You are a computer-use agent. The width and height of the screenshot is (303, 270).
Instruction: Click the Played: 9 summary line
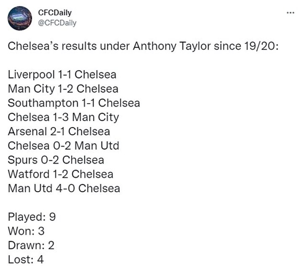tap(32, 217)
